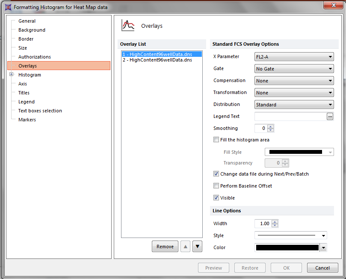
Task: Open the Gate dropdown menu
Action: tap(294, 69)
